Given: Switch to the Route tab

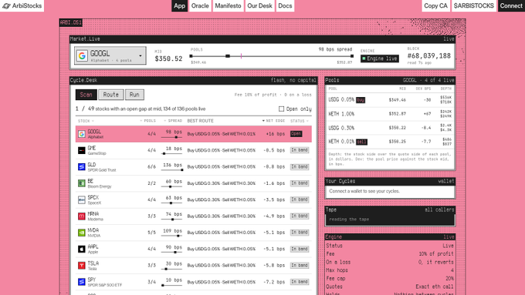Looking at the screenshot, I should pos(111,95).
